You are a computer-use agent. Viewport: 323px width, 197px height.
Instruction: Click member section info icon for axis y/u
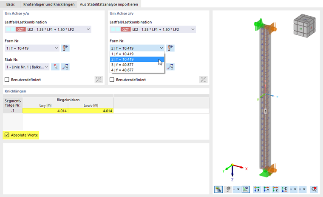pos(65,67)
